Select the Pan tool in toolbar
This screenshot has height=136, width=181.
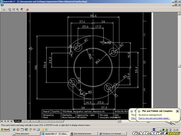pos(10,9)
